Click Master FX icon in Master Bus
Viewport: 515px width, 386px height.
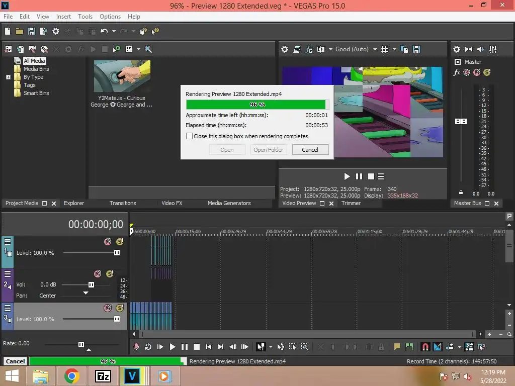click(x=457, y=72)
